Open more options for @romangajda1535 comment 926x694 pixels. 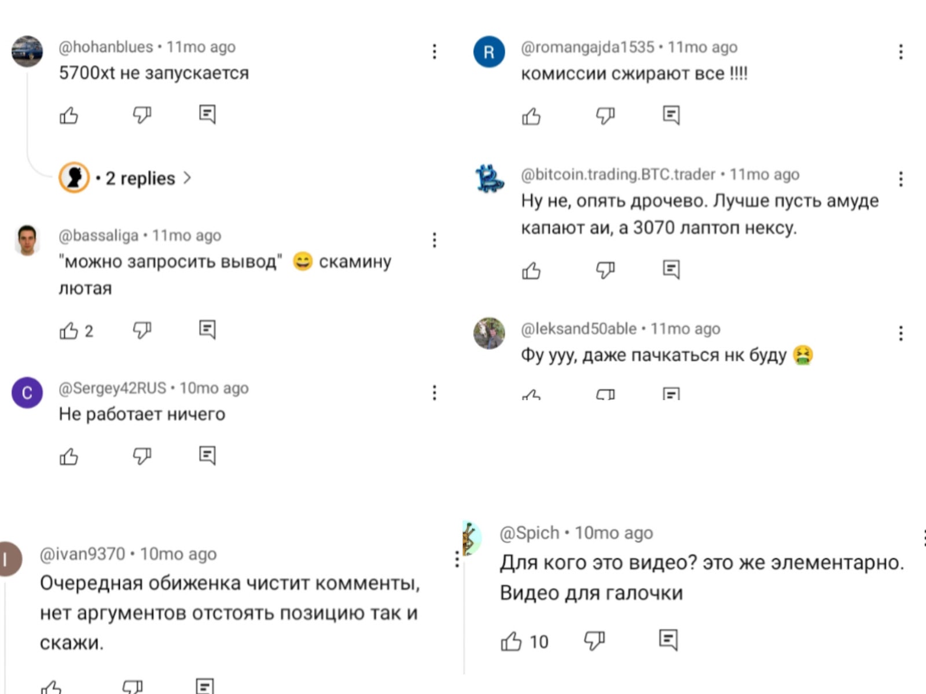901,52
